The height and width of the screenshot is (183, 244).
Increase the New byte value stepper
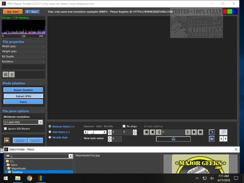pos(110,138)
